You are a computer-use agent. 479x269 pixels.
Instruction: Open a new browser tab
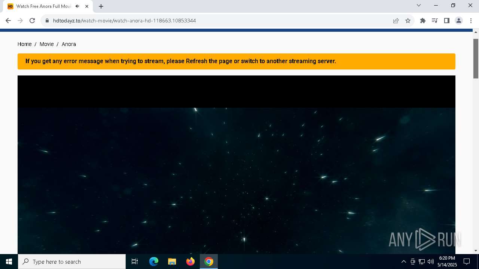[x=101, y=6]
